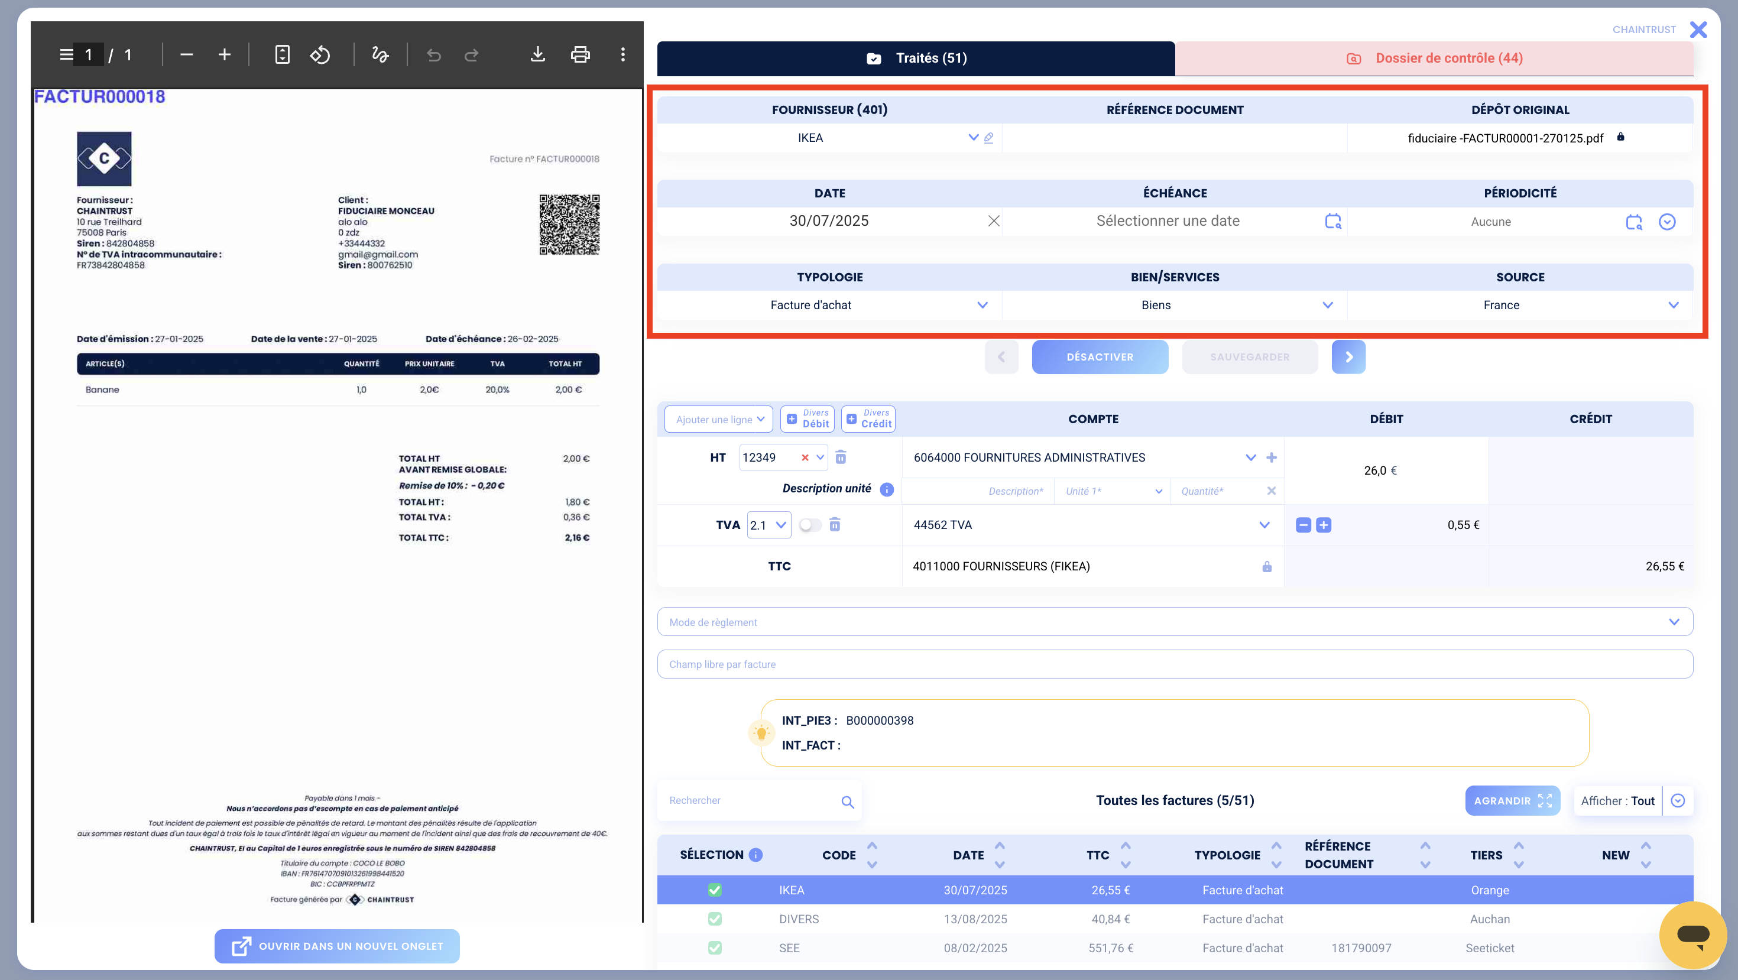Expand the 6064000 Fournitures Administratives account dropdown

click(1251, 457)
